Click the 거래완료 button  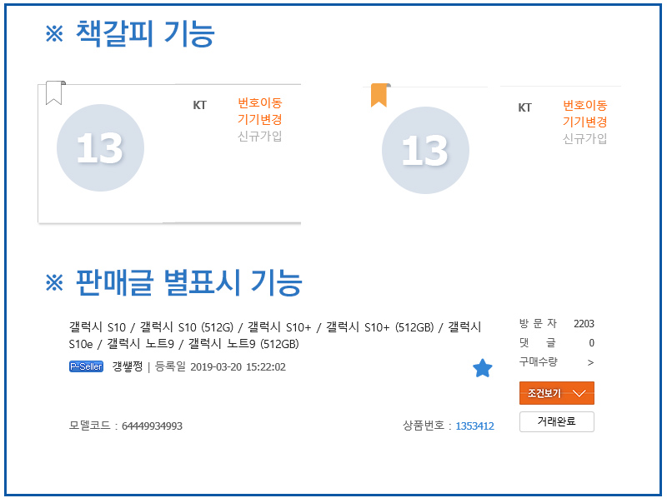point(555,422)
